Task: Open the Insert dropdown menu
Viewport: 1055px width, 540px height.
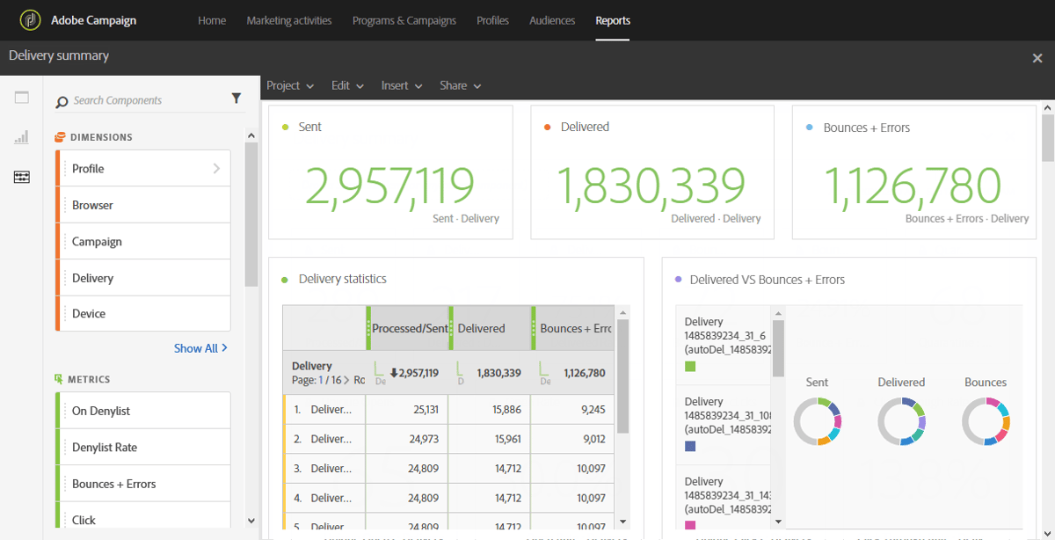Action: (401, 85)
